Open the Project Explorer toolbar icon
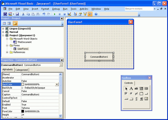 point(75,14)
